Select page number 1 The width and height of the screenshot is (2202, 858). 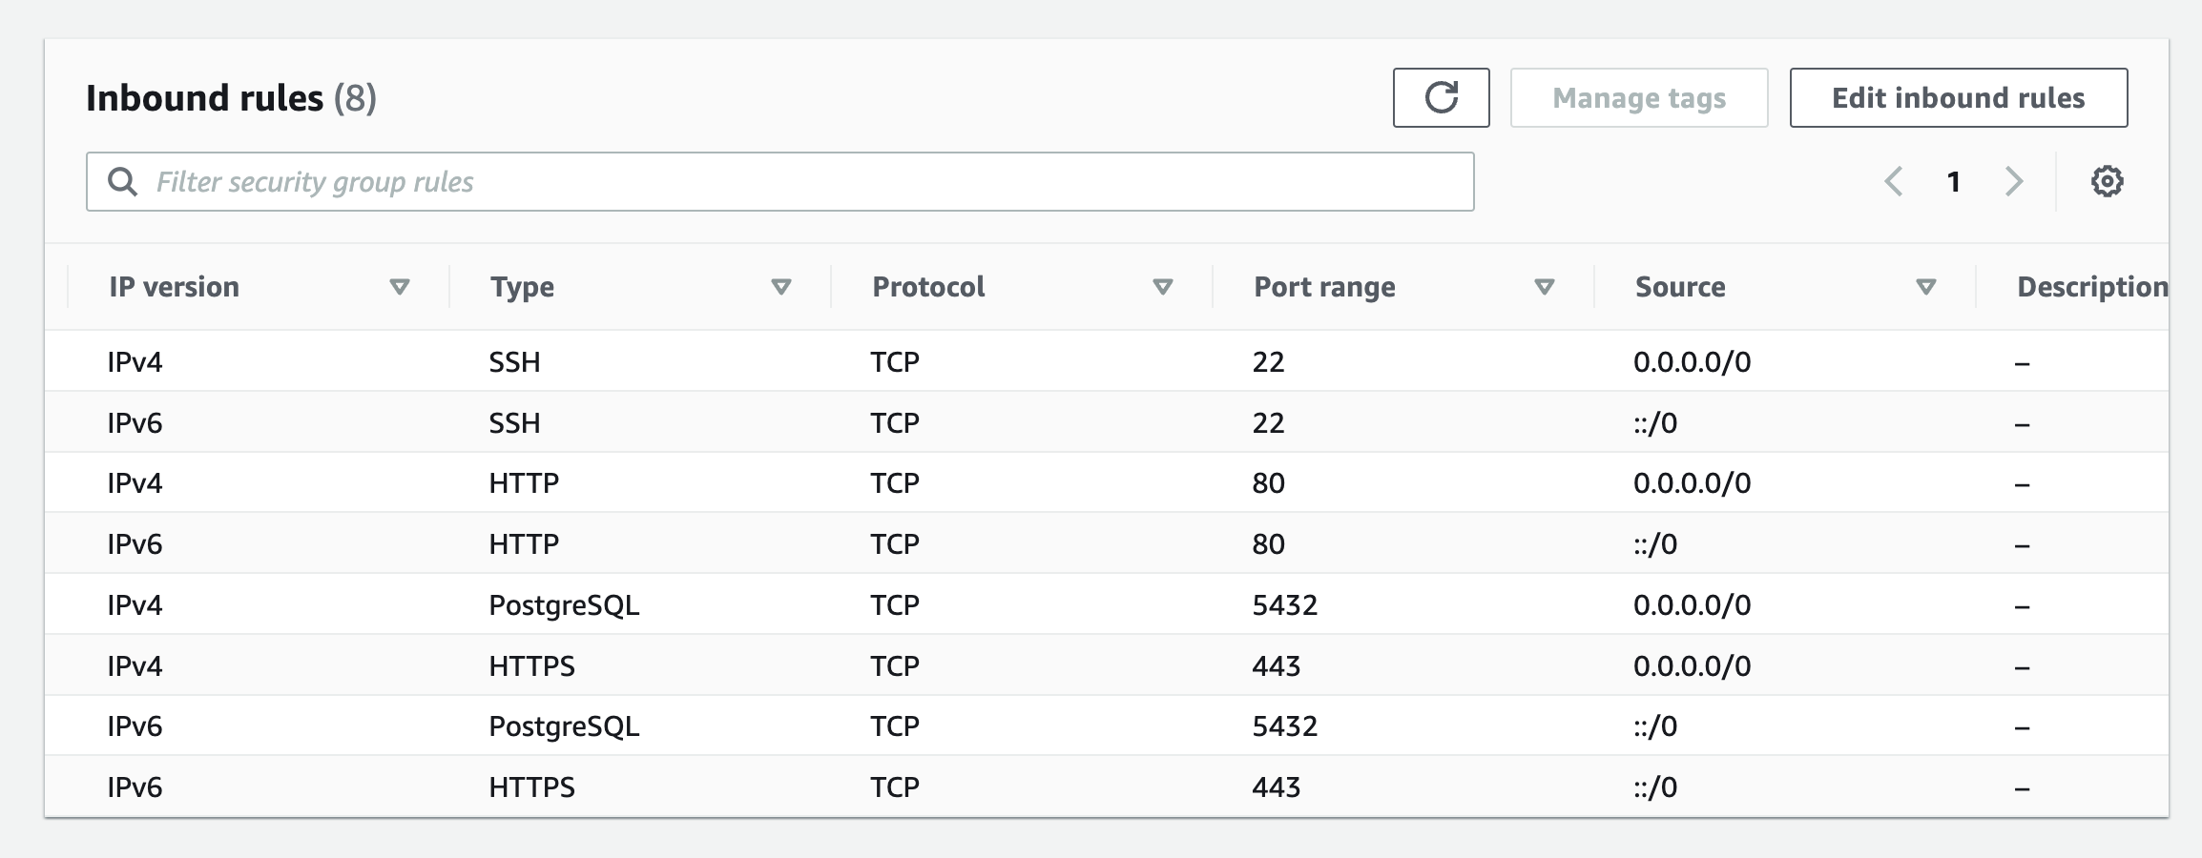1955,180
